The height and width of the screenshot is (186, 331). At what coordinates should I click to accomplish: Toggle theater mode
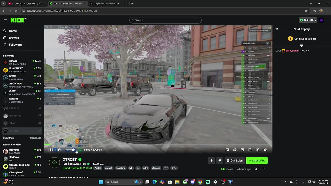point(242,150)
